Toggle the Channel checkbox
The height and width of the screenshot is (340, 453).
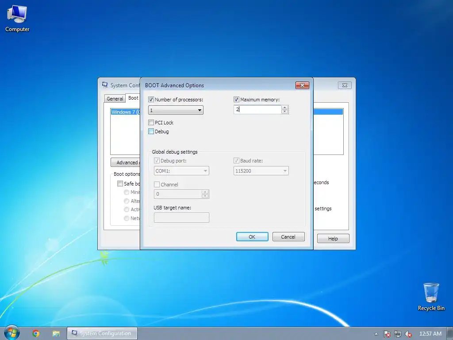[x=157, y=185]
